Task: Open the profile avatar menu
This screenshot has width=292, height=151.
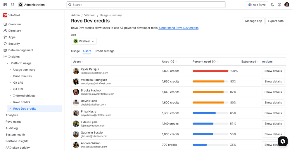Action: pyautogui.click(x=287, y=5)
